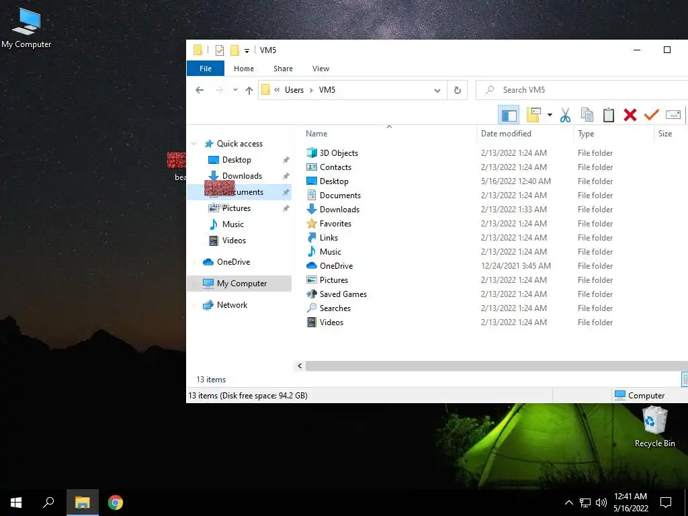Image resolution: width=688 pixels, height=516 pixels.
Task: Go back with the Back arrow
Action: pos(200,90)
